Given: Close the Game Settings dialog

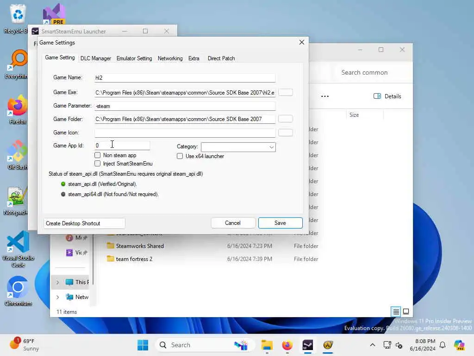Looking at the screenshot, I should 302,42.
